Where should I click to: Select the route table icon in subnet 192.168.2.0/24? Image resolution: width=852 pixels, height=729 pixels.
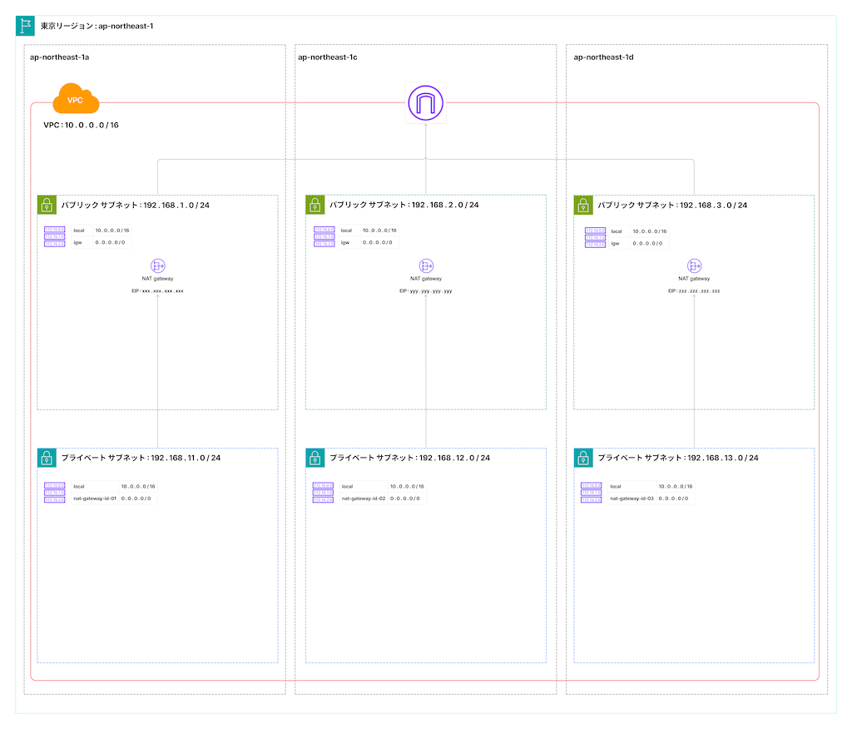tap(324, 236)
